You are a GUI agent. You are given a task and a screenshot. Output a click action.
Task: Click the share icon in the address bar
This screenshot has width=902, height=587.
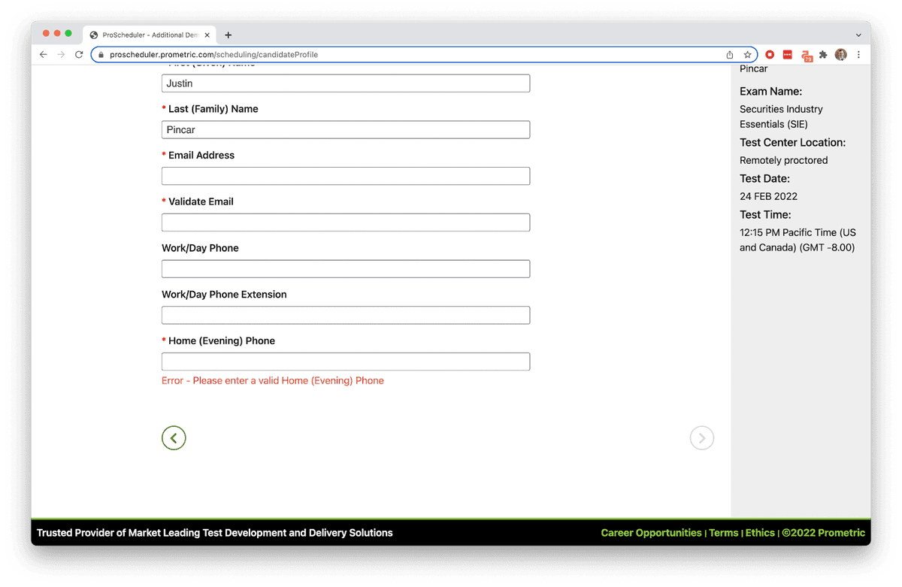click(729, 55)
